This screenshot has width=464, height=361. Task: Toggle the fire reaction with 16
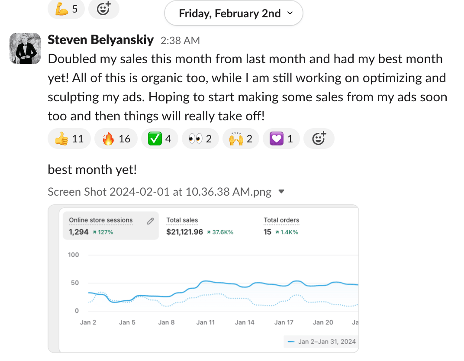click(116, 139)
